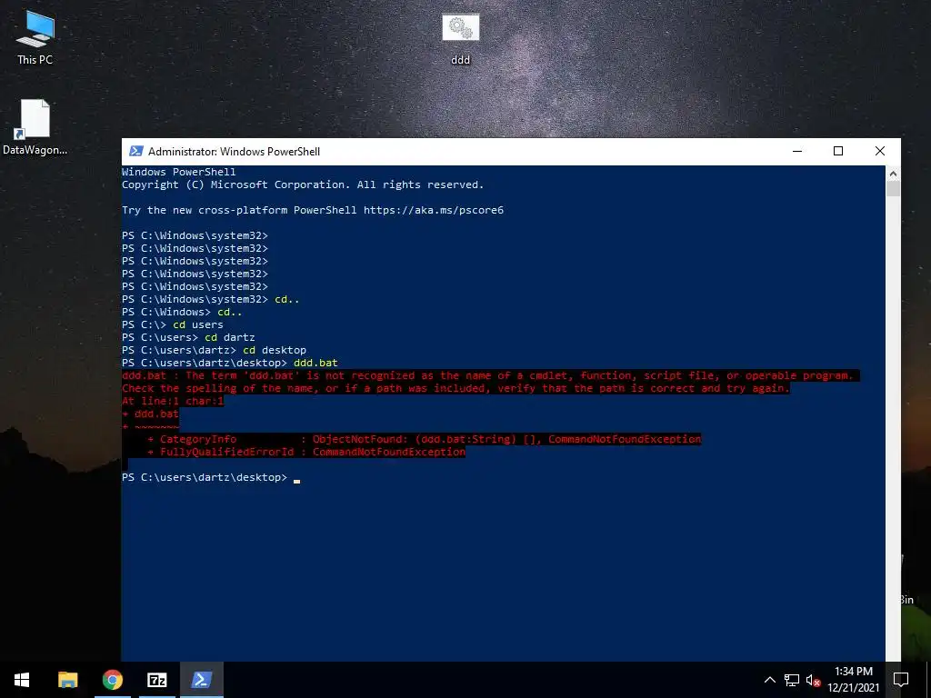Click the muted volume tray icon
The image size is (931, 698).
coord(813,680)
